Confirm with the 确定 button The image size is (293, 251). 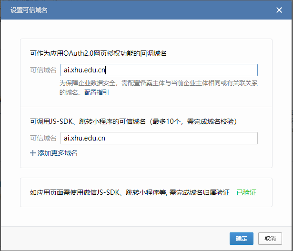(241, 238)
